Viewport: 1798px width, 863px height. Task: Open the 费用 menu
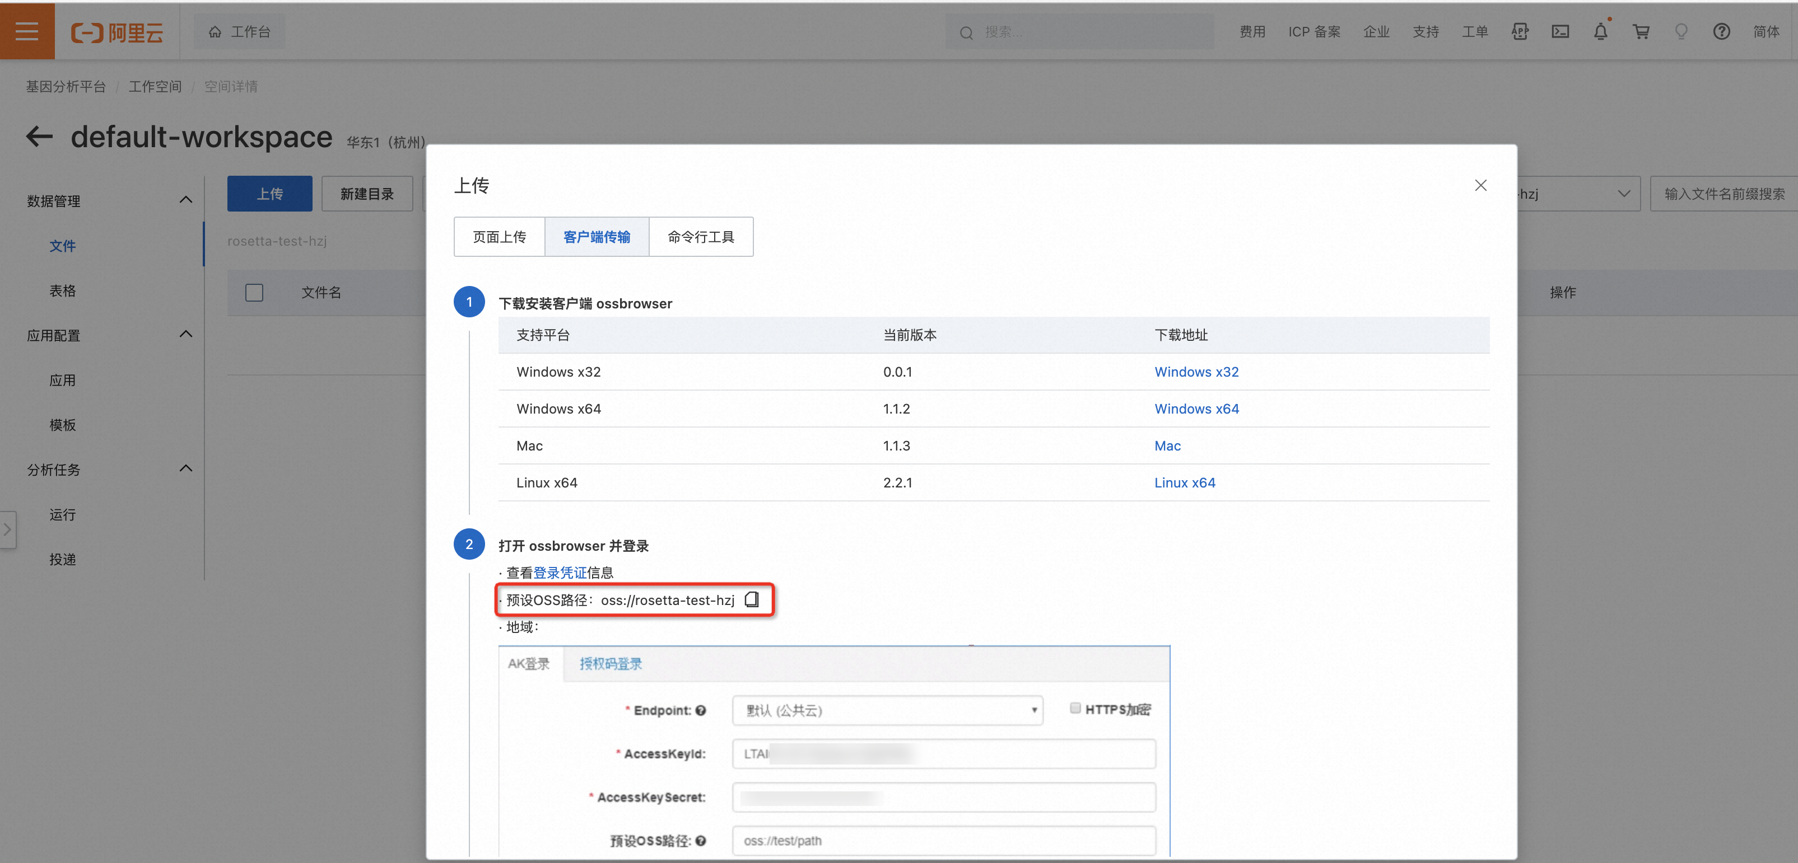tap(1252, 32)
